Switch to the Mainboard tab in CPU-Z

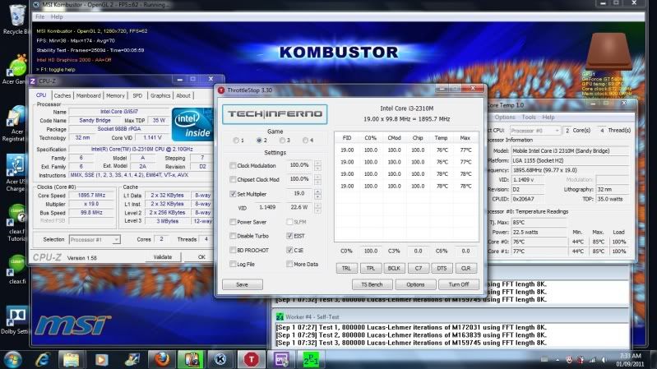pyautogui.click(x=89, y=95)
